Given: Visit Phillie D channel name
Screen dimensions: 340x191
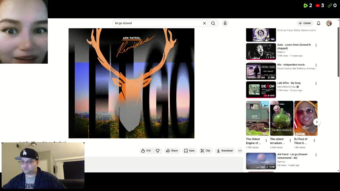Looking at the screenshot, I should click(281, 52).
